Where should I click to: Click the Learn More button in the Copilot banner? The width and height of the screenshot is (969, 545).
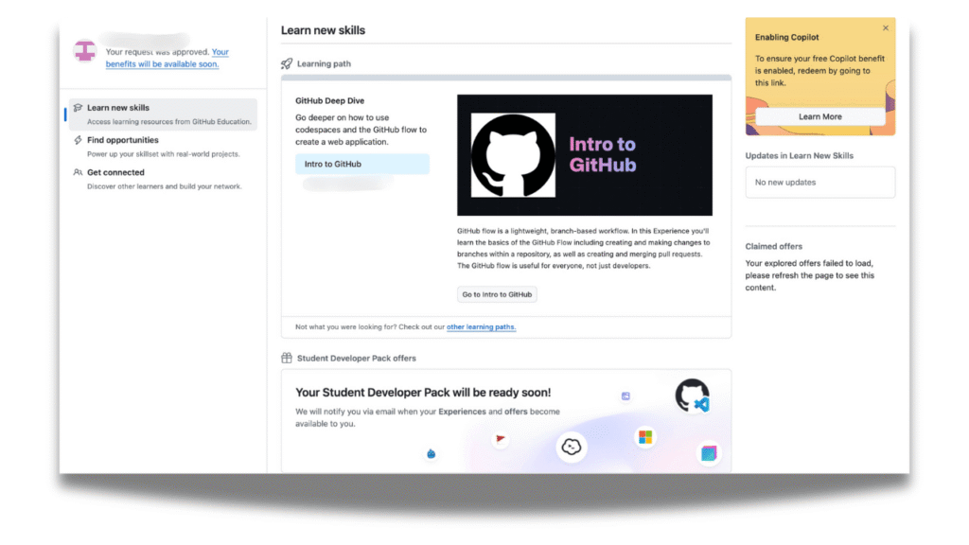pyautogui.click(x=819, y=117)
